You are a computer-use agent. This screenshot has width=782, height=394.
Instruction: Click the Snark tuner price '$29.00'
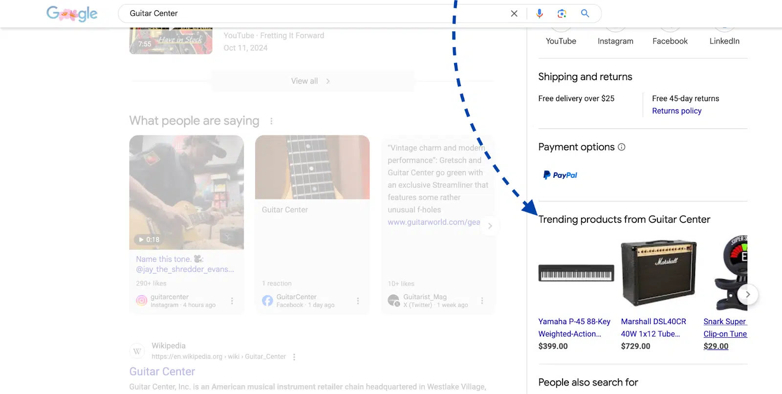point(716,346)
